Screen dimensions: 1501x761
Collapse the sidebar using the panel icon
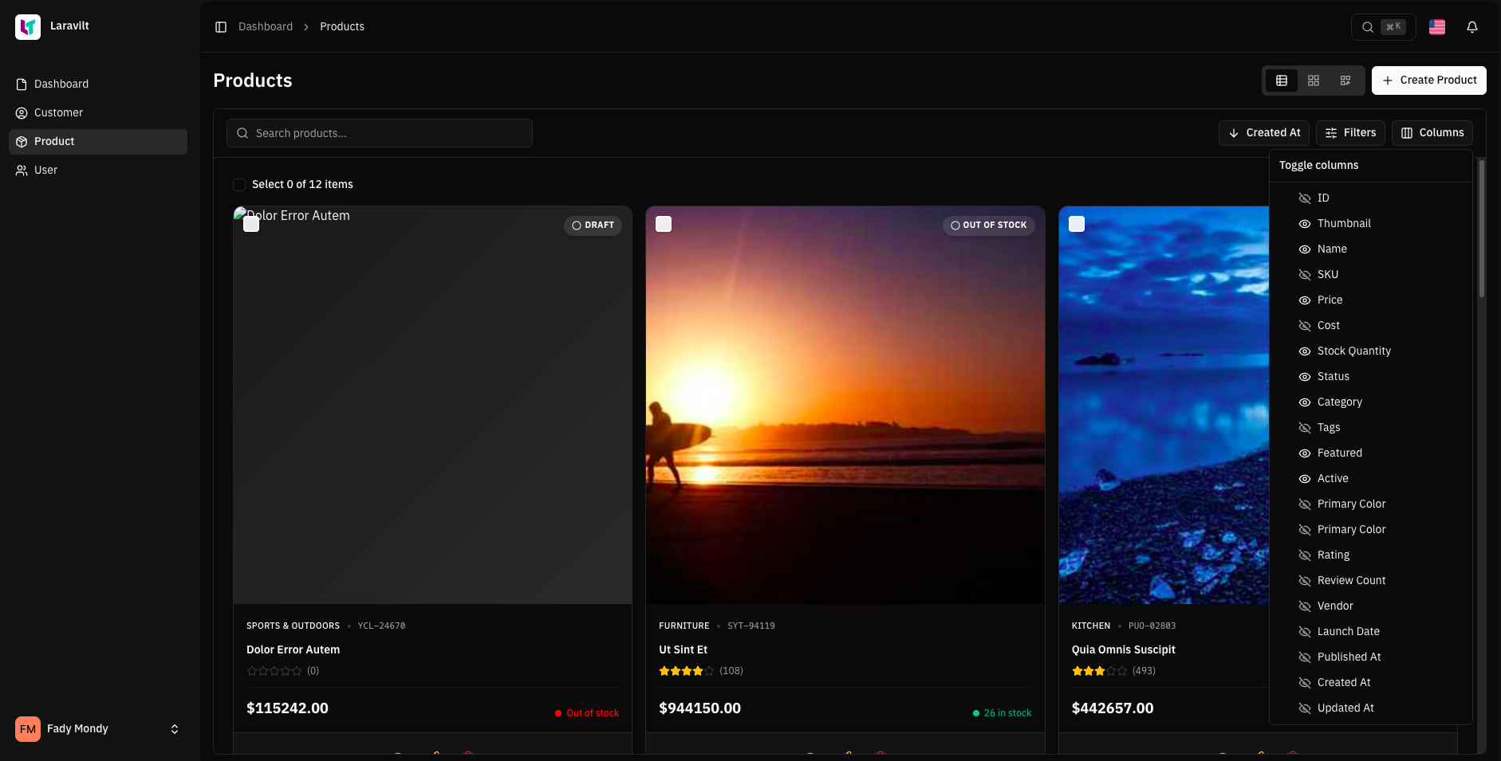(221, 26)
